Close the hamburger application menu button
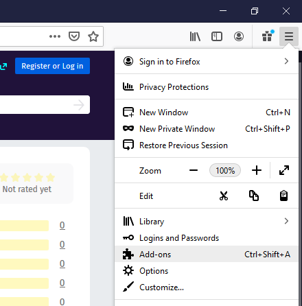The width and height of the screenshot is (302, 306). click(289, 36)
